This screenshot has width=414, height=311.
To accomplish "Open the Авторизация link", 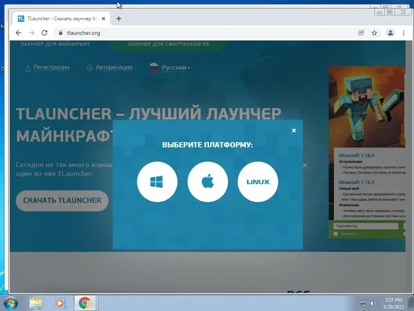I will [114, 68].
